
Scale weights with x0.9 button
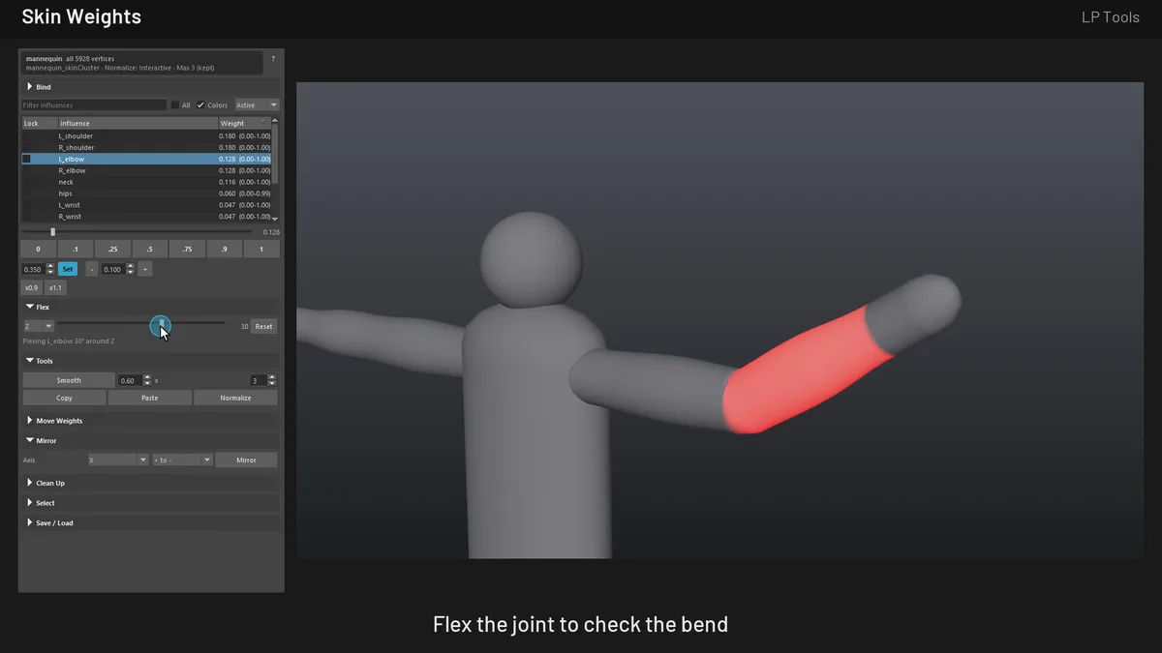[32, 288]
